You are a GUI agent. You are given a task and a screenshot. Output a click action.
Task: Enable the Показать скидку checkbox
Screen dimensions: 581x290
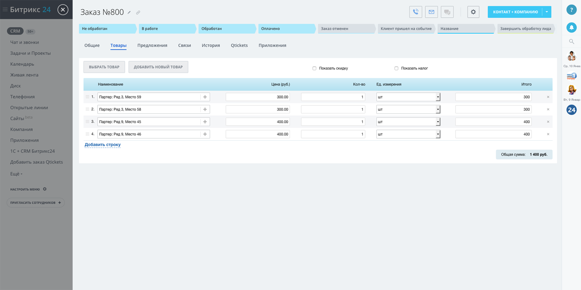[x=314, y=69]
